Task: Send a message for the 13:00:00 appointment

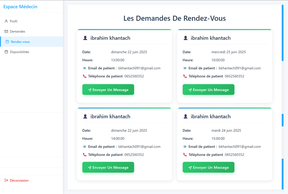Action: point(108,90)
